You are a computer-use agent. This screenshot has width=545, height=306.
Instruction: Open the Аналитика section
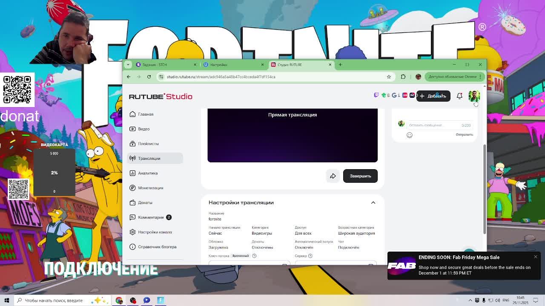(x=155, y=173)
